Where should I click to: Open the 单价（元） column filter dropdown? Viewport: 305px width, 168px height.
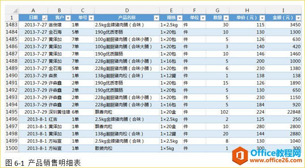click(x=262, y=18)
